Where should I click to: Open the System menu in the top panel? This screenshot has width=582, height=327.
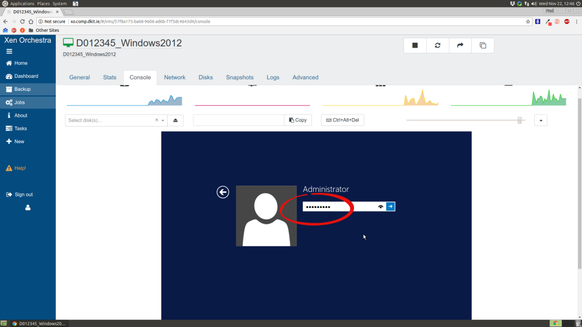pos(59,3)
